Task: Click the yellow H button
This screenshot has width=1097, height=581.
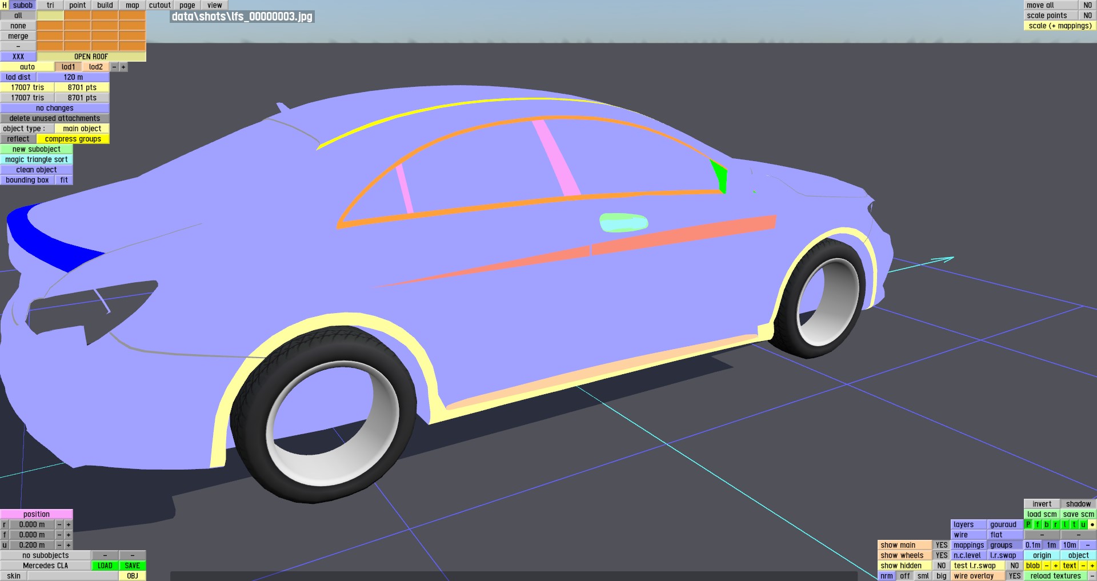Action: [5, 5]
